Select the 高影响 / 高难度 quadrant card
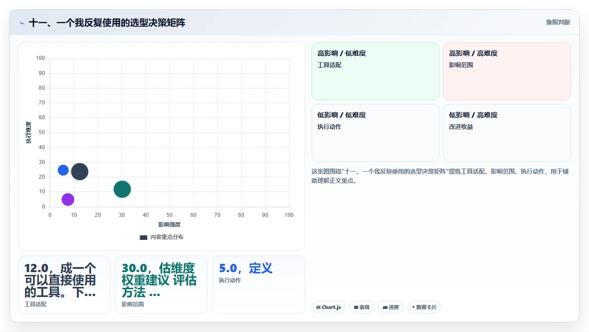The height and width of the screenshot is (332, 589). (507, 71)
